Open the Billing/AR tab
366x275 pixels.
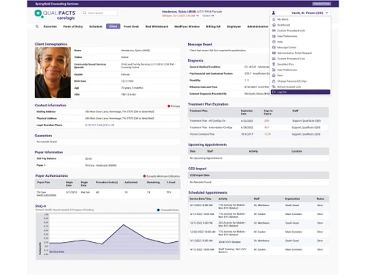coord(213,26)
